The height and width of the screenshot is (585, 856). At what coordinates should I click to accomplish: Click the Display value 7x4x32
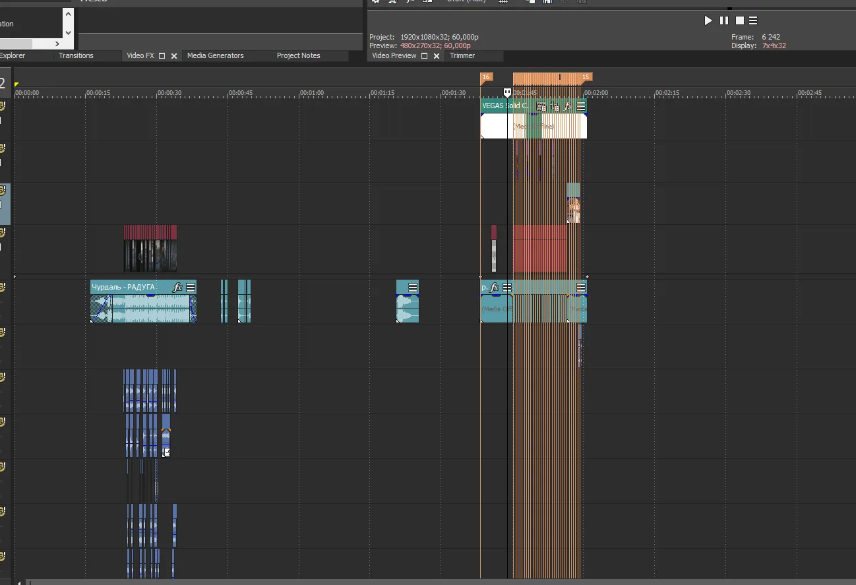click(774, 46)
